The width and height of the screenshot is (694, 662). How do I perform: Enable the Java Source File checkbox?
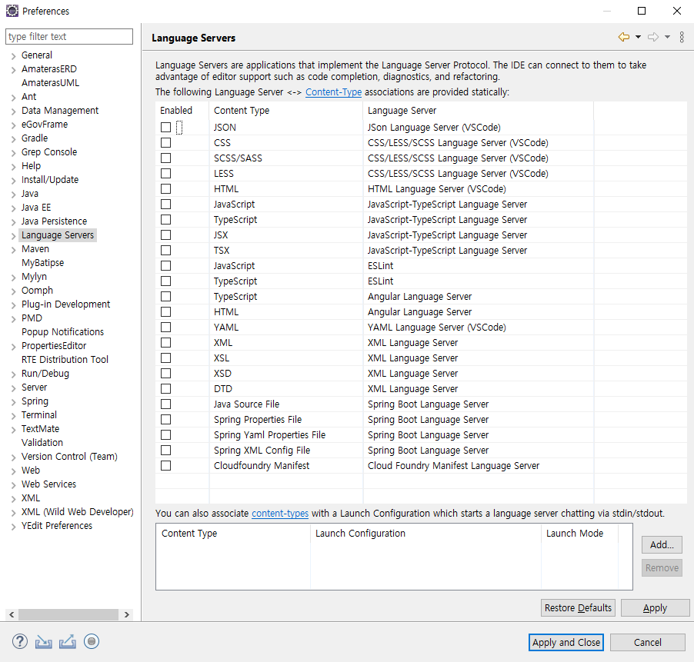coord(165,404)
